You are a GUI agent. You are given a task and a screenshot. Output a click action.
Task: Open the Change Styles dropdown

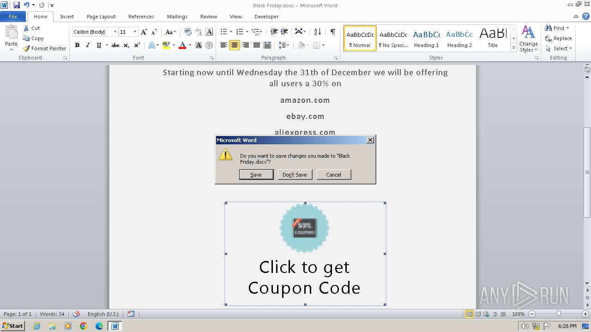tap(528, 39)
